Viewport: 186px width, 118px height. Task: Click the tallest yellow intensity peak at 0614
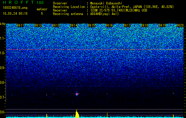coord(77,114)
